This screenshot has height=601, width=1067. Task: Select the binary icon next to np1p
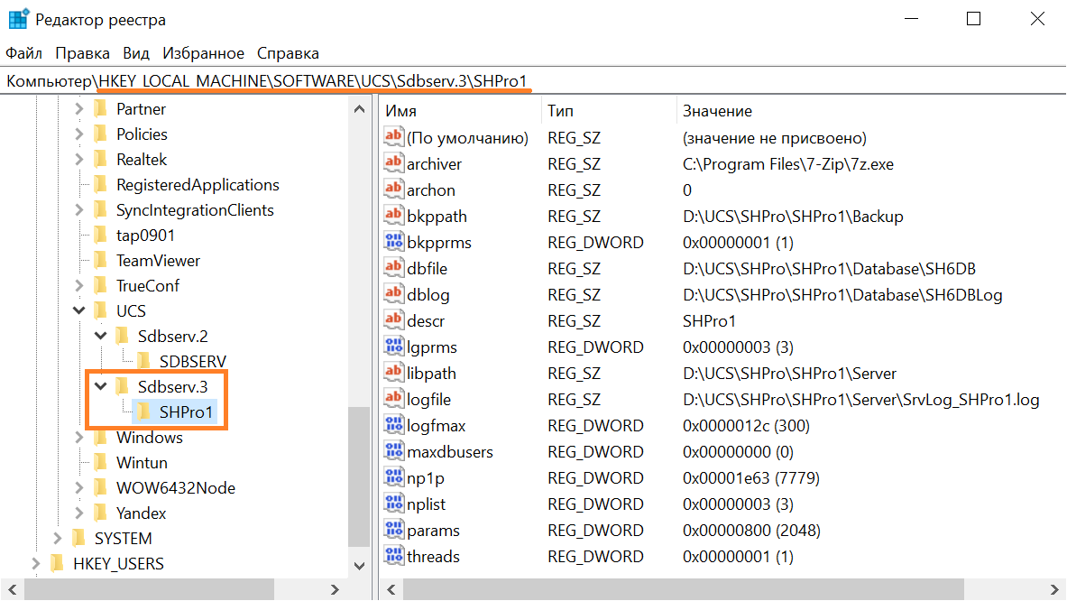394,477
